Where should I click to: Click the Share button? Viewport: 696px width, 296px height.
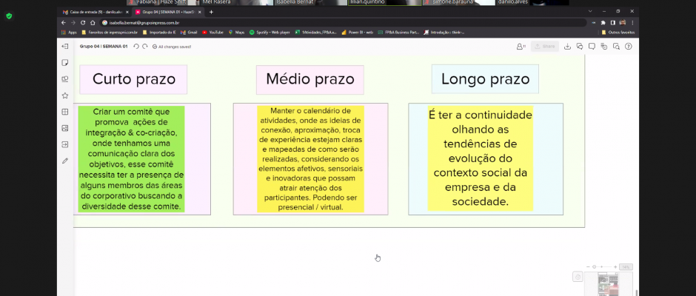pos(545,46)
